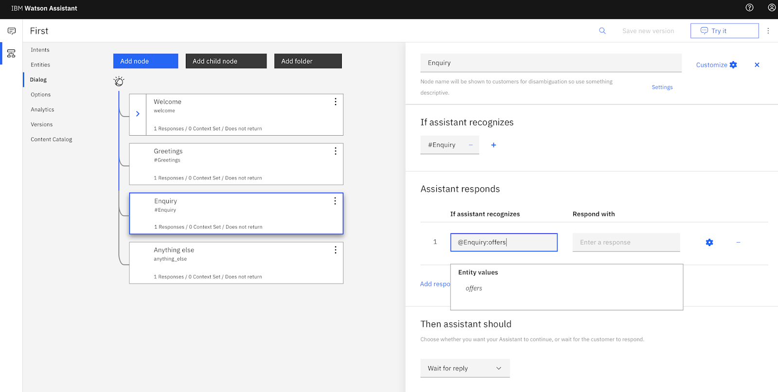Screen dimensions: 778x392
Task: Expand the Welcome node chevron
Action: [x=138, y=114]
